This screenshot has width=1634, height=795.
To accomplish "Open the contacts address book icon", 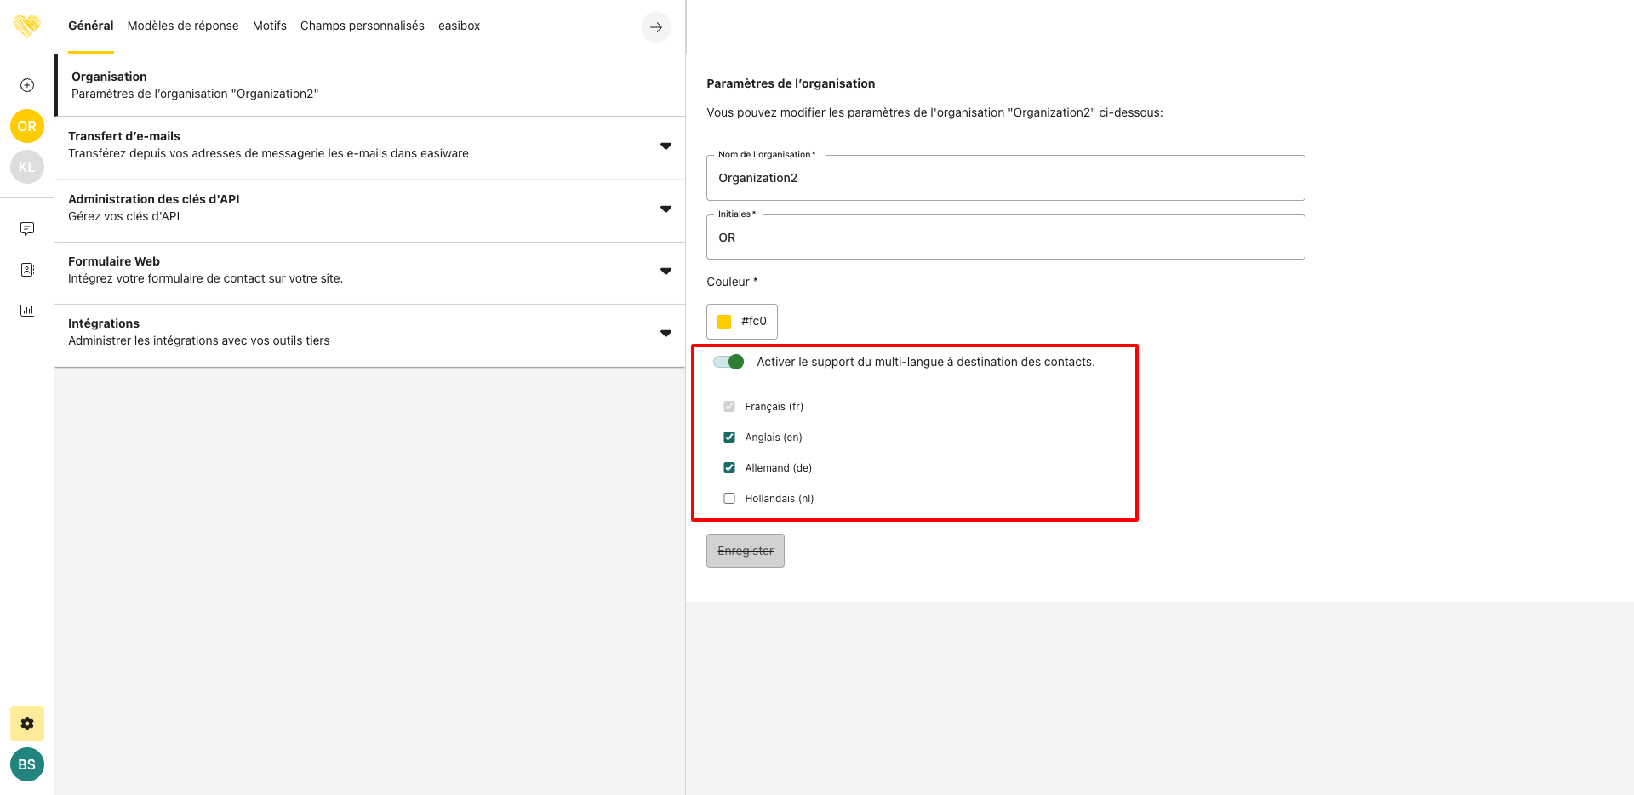I will click(27, 270).
